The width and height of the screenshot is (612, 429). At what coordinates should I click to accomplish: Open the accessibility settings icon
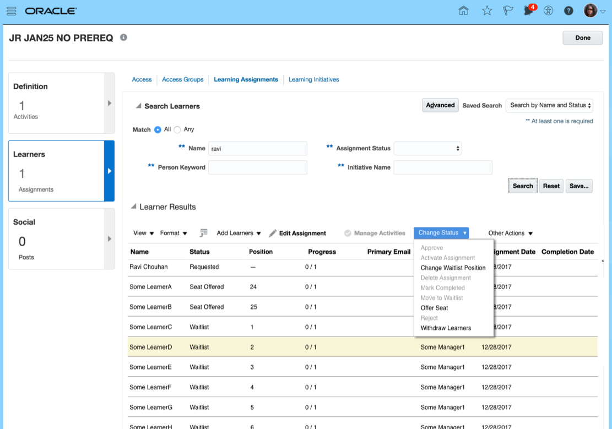tap(548, 11)
